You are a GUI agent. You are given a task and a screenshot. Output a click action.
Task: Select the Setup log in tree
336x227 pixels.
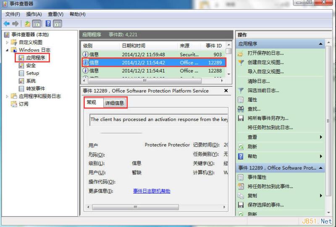click(33, 73)
